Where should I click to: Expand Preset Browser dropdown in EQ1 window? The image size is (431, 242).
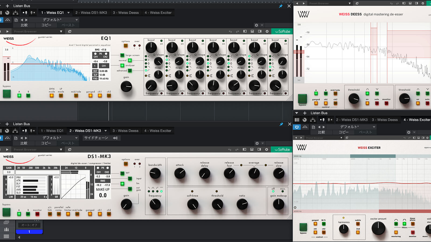[61, 31]
